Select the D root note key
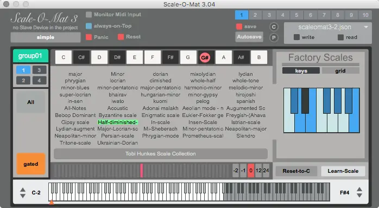This screenshot has width=379, height=208. [x=99, y=57]
